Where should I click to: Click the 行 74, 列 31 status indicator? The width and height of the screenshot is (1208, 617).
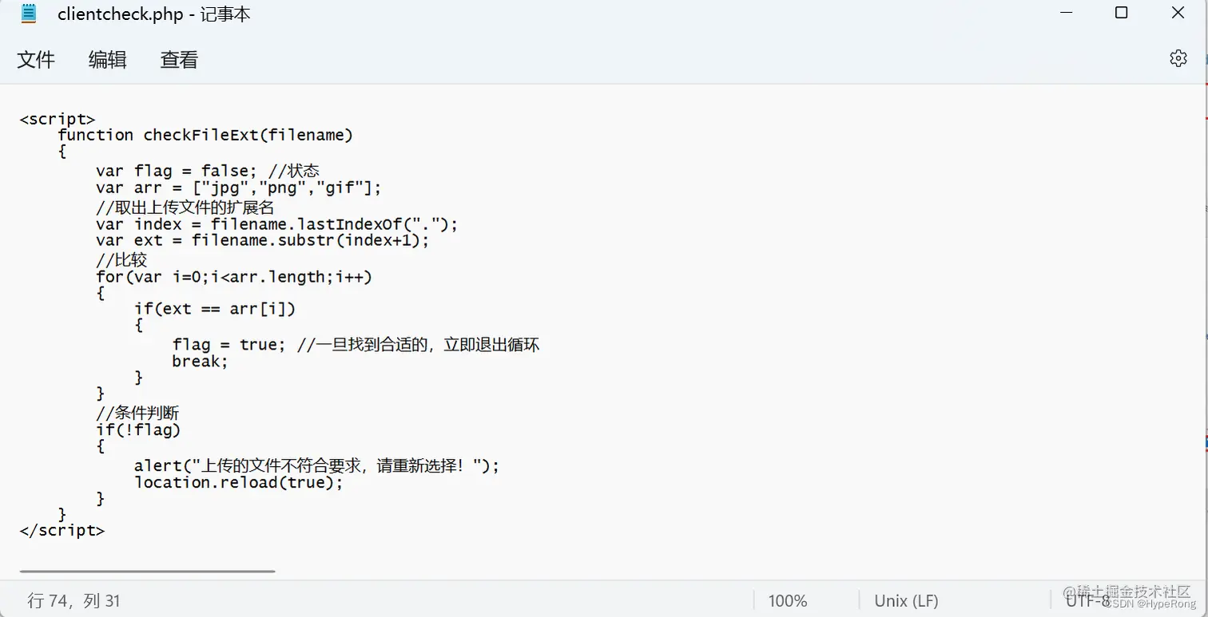point(74,599)
